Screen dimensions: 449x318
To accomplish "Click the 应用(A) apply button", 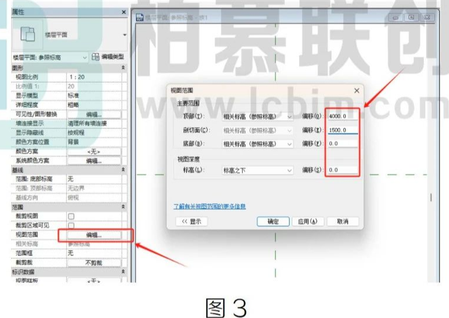I will tap(308, 221).
